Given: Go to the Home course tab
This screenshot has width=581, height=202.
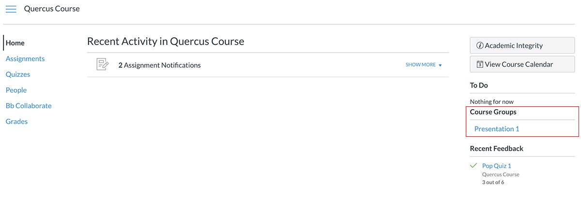Looking at the screenshot, I should [x=15, y=43].
